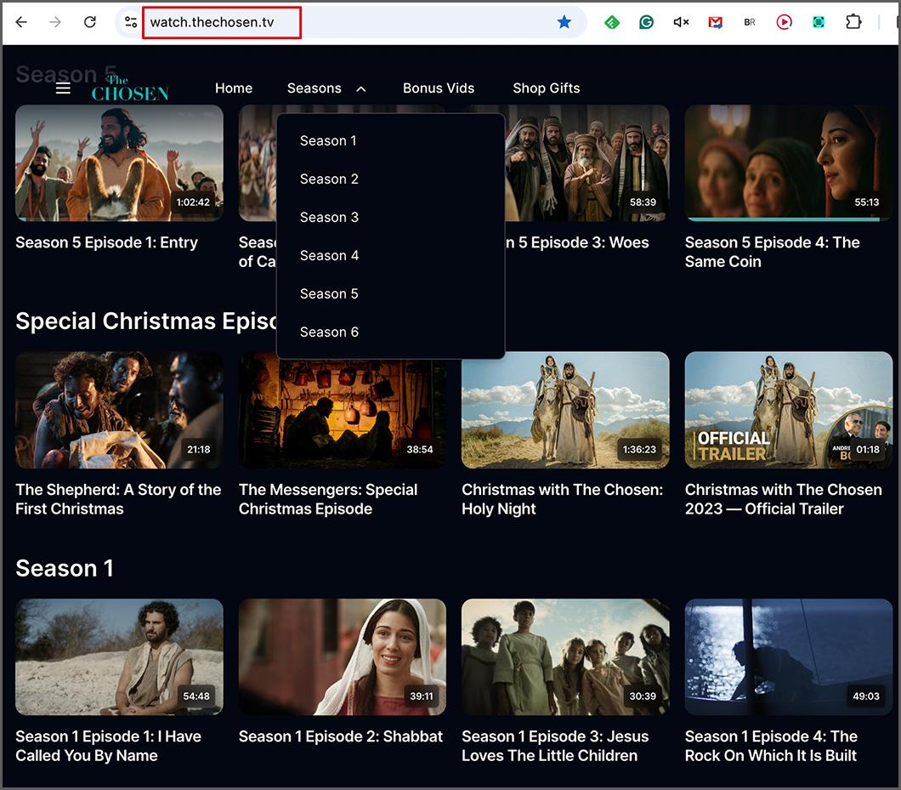Viewport: 901px width, 790px height.
Task: Toggle the muted speaker extension icon
Action: coord(681,22)
